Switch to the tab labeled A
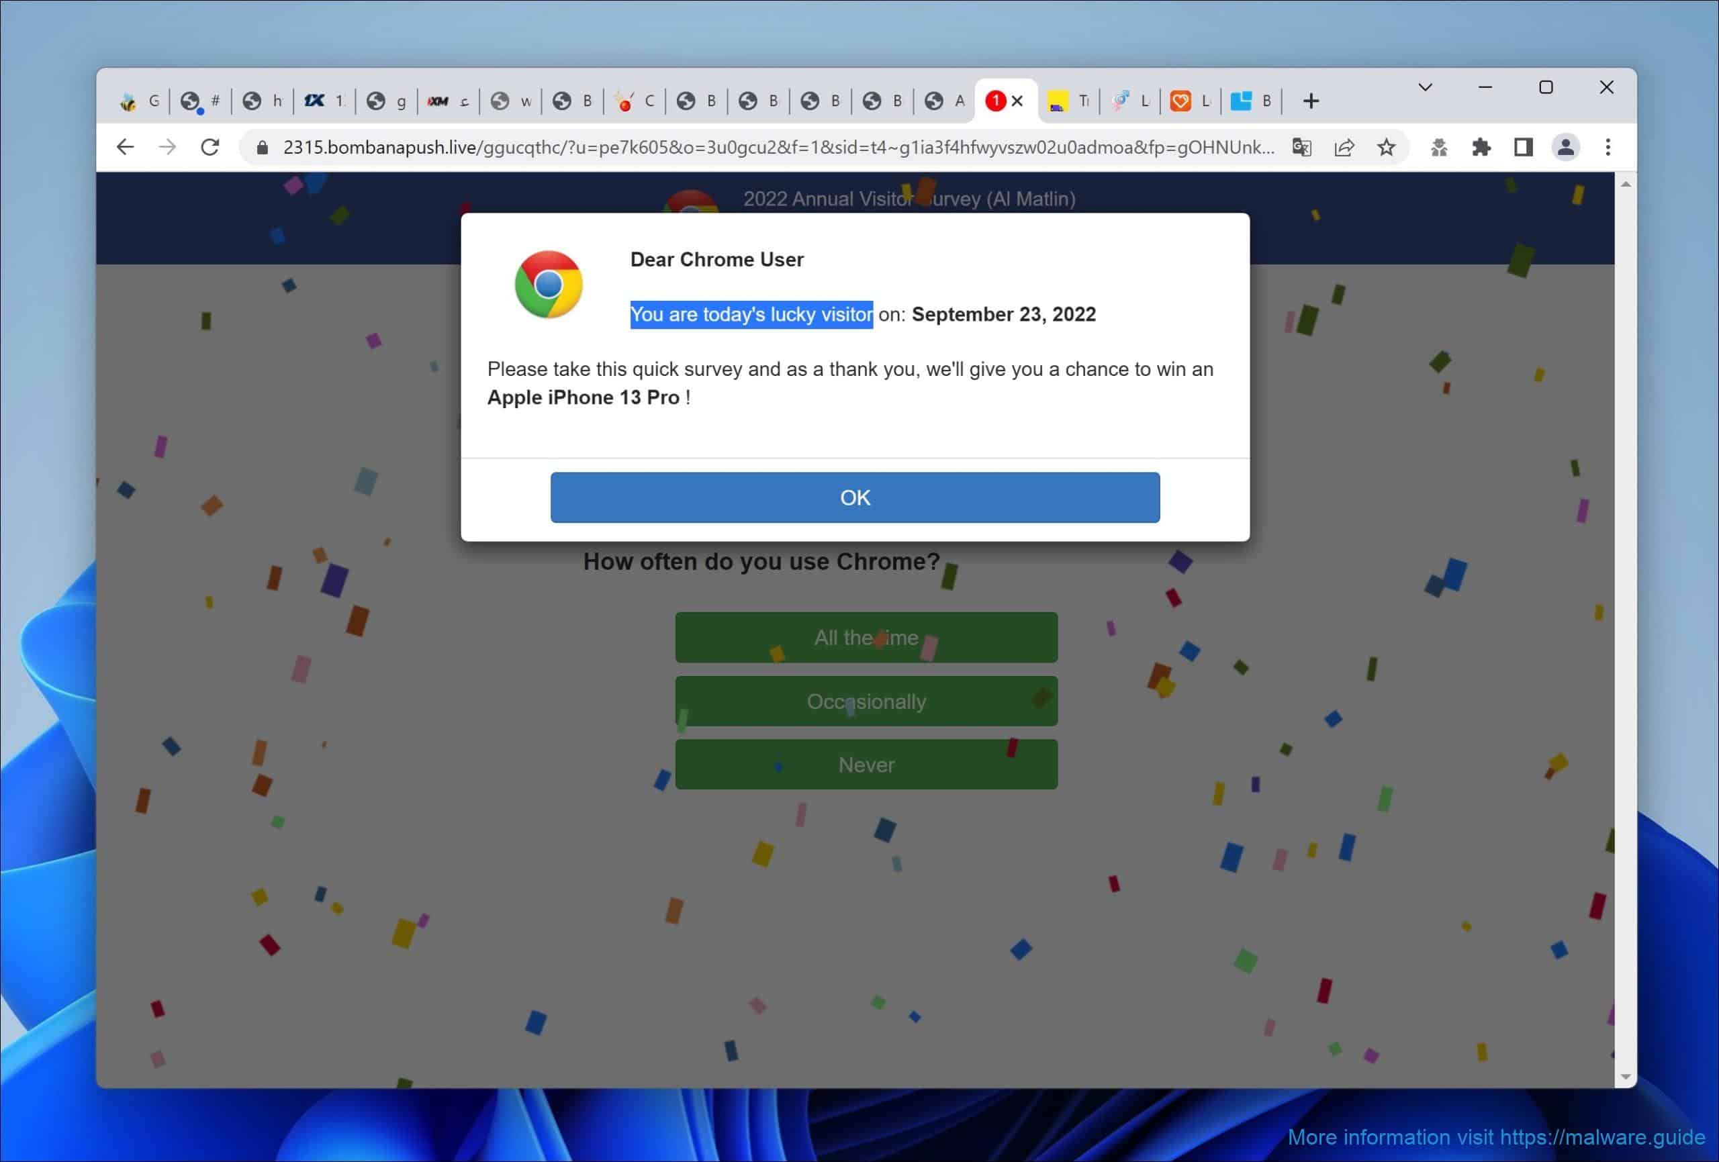The image size is (1719, 1162). [945, 101]
